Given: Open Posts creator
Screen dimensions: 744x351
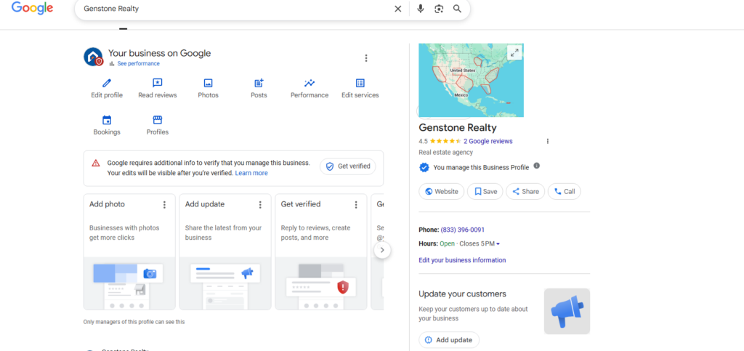Looking at the screenshot, I should coord(259,89).
